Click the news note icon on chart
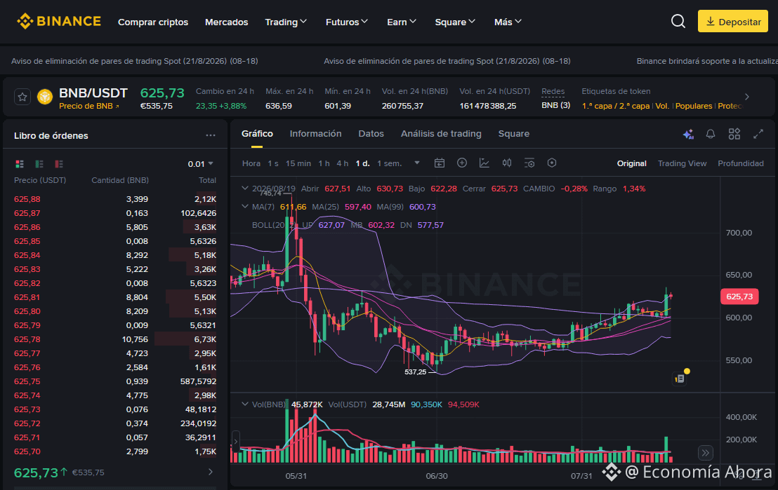This screenshot has width=778, height=490. [680, 379]
